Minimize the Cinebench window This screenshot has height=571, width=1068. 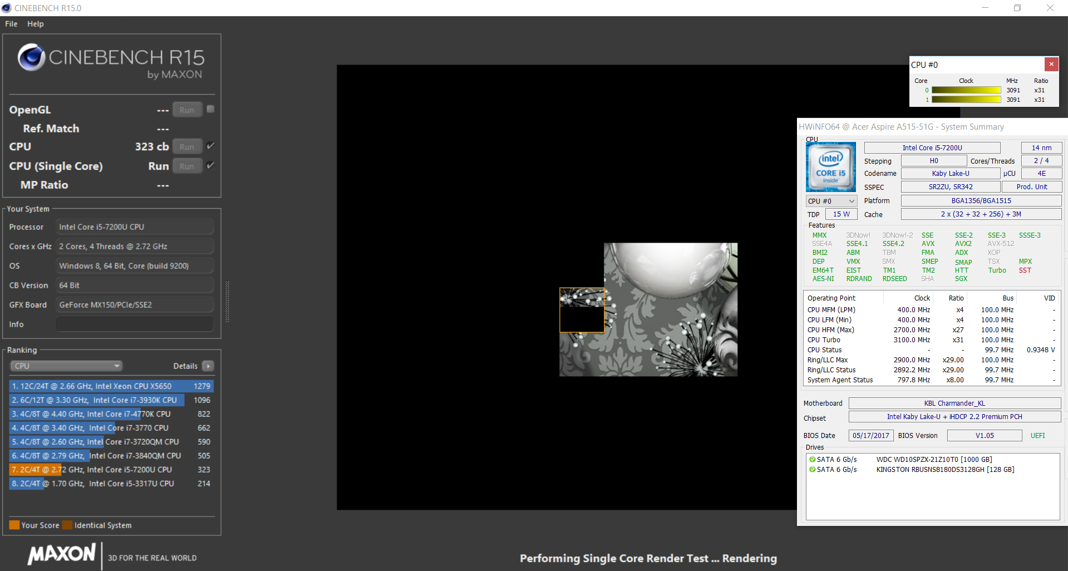(x=985, y=8)
